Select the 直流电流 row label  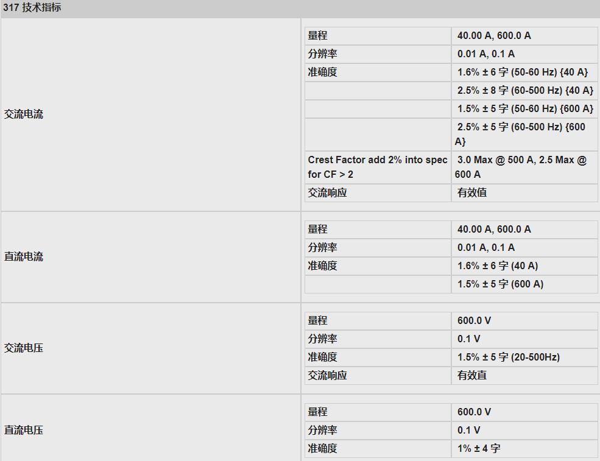[24, 257]
